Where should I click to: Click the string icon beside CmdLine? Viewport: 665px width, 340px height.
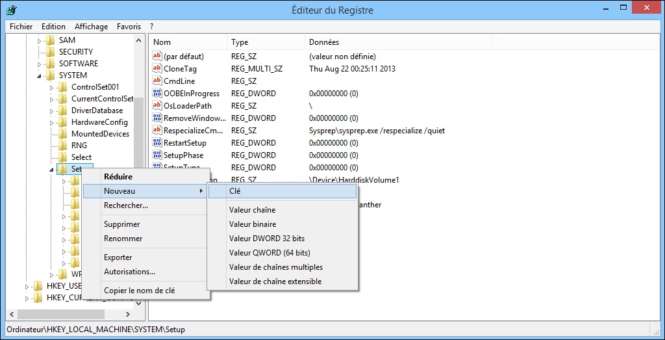(157, 81)
